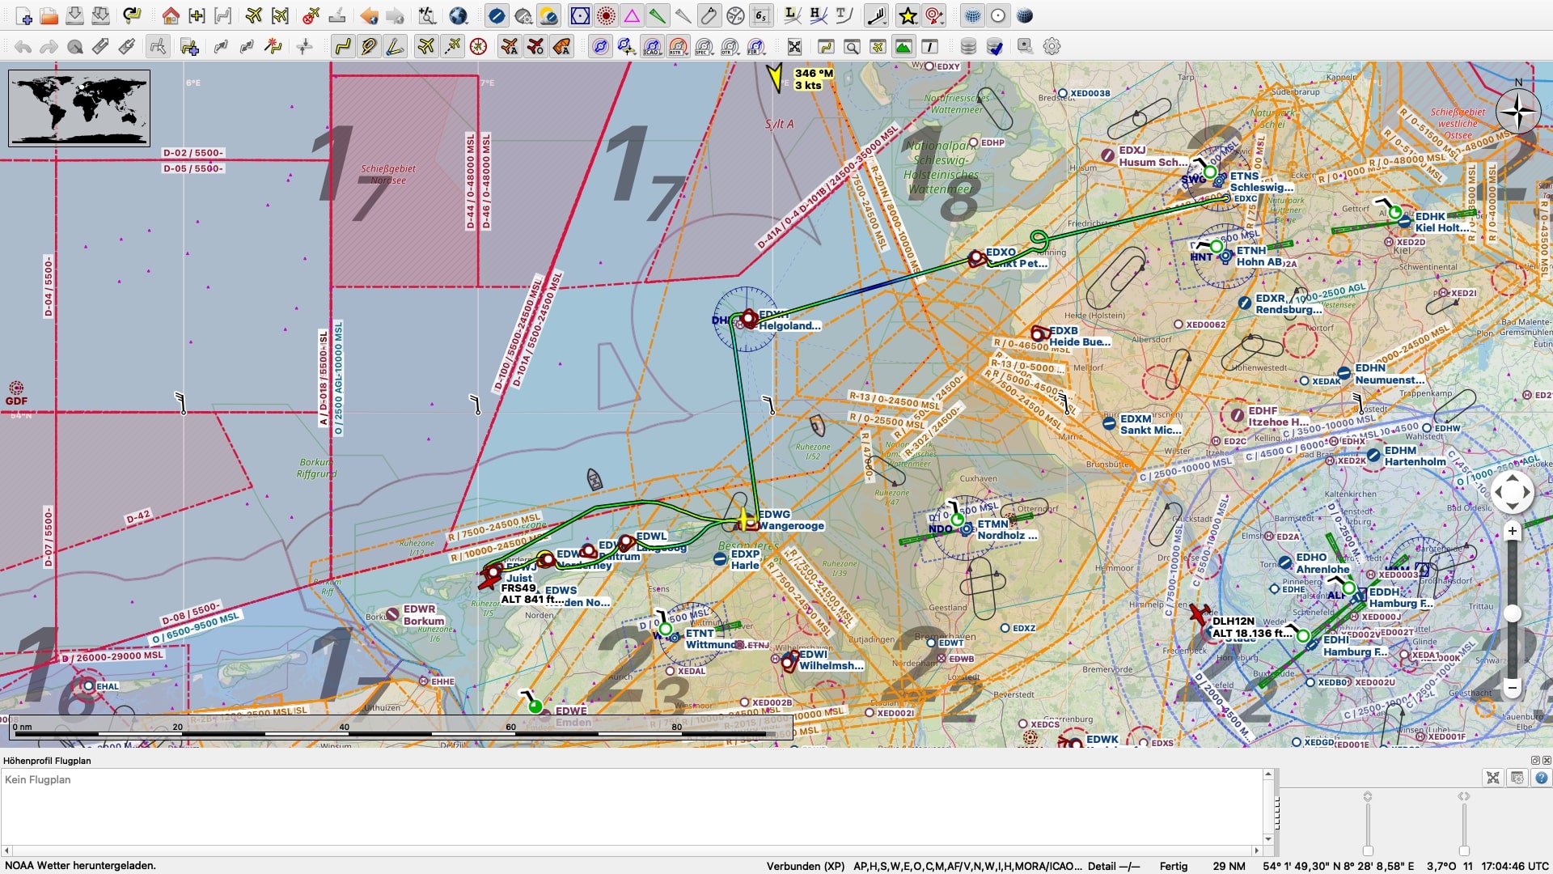Delete the aircraft trail
The height and width of the screenshot is (874, 1553).
[311, 15]
